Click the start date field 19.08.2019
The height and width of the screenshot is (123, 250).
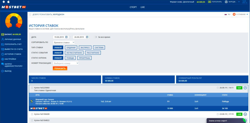(61, 37)
